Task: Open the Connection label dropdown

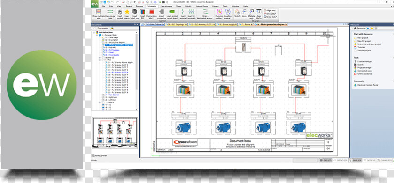Action: pos(151,14)
